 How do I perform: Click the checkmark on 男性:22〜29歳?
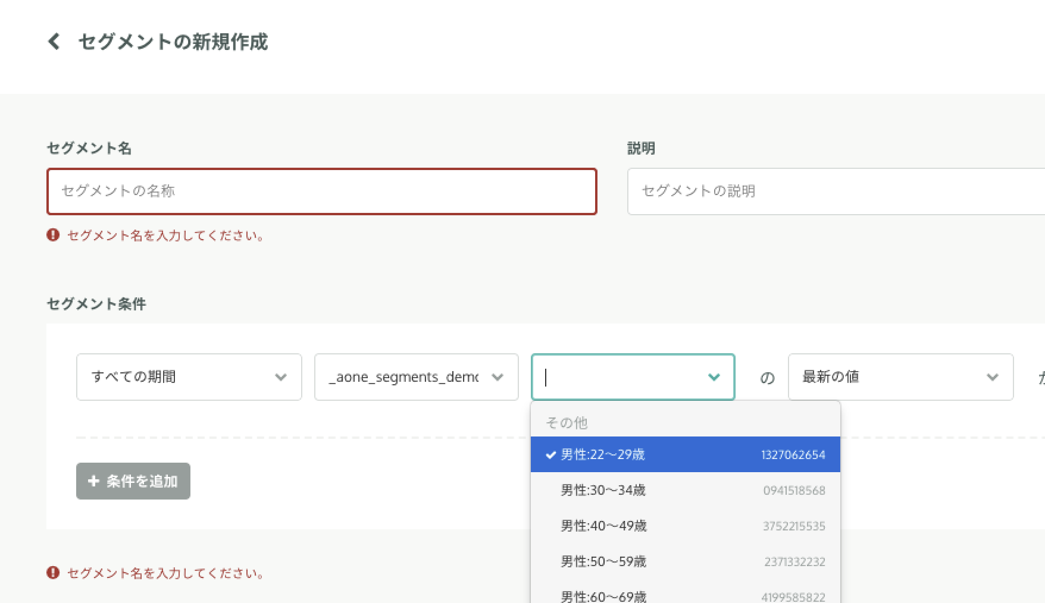coord(551,455)
